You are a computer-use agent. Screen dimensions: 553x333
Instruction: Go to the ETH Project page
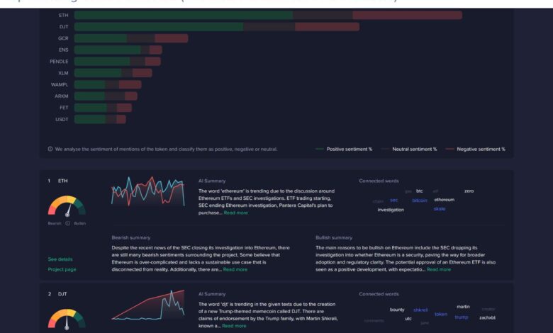coord(62,269)
